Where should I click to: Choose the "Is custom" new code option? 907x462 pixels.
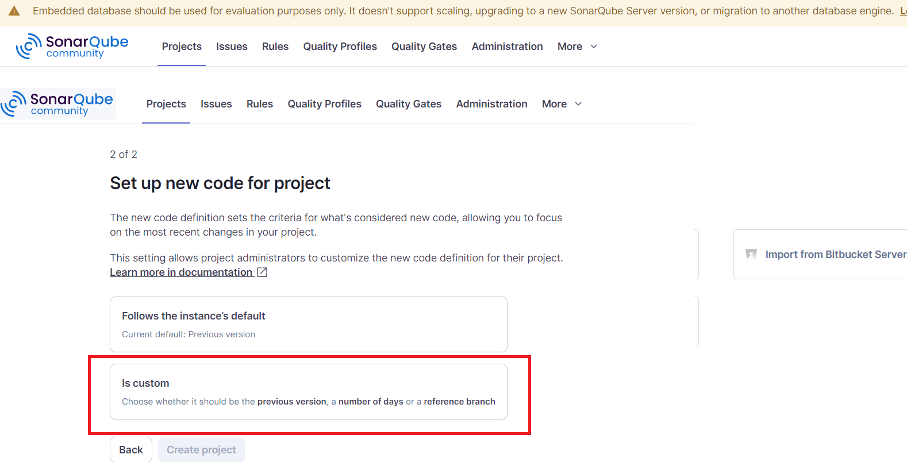click(x=308, y=391)
